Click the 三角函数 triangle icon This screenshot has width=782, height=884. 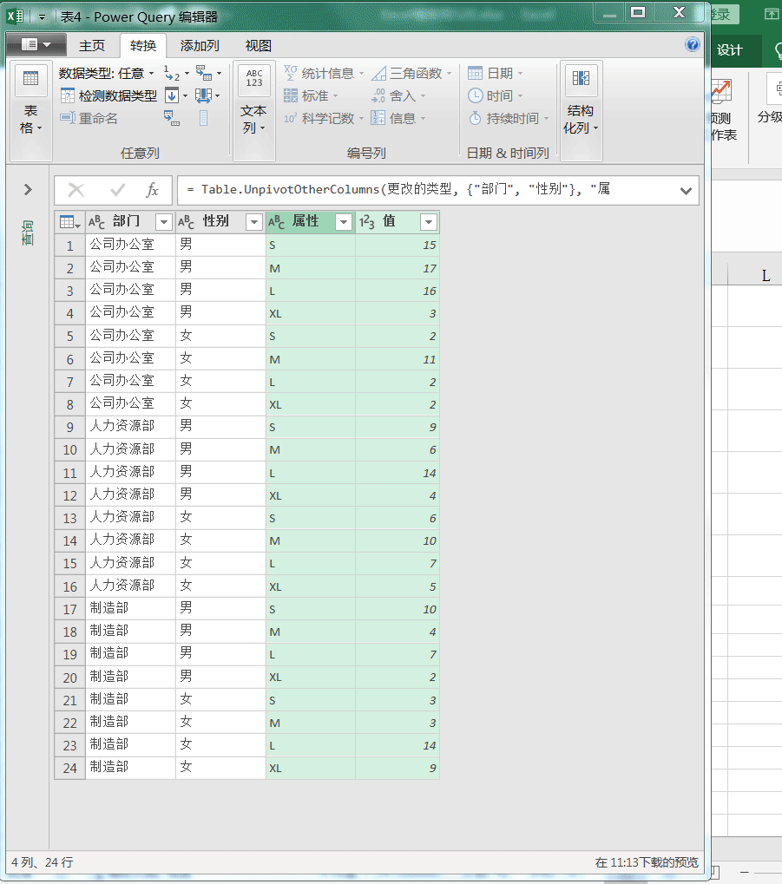click(x=378, y=73)
